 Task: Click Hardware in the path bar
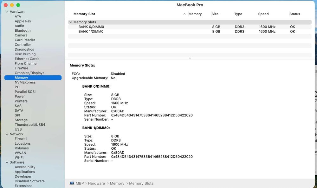pyautogui.click(x=96, y=183)
